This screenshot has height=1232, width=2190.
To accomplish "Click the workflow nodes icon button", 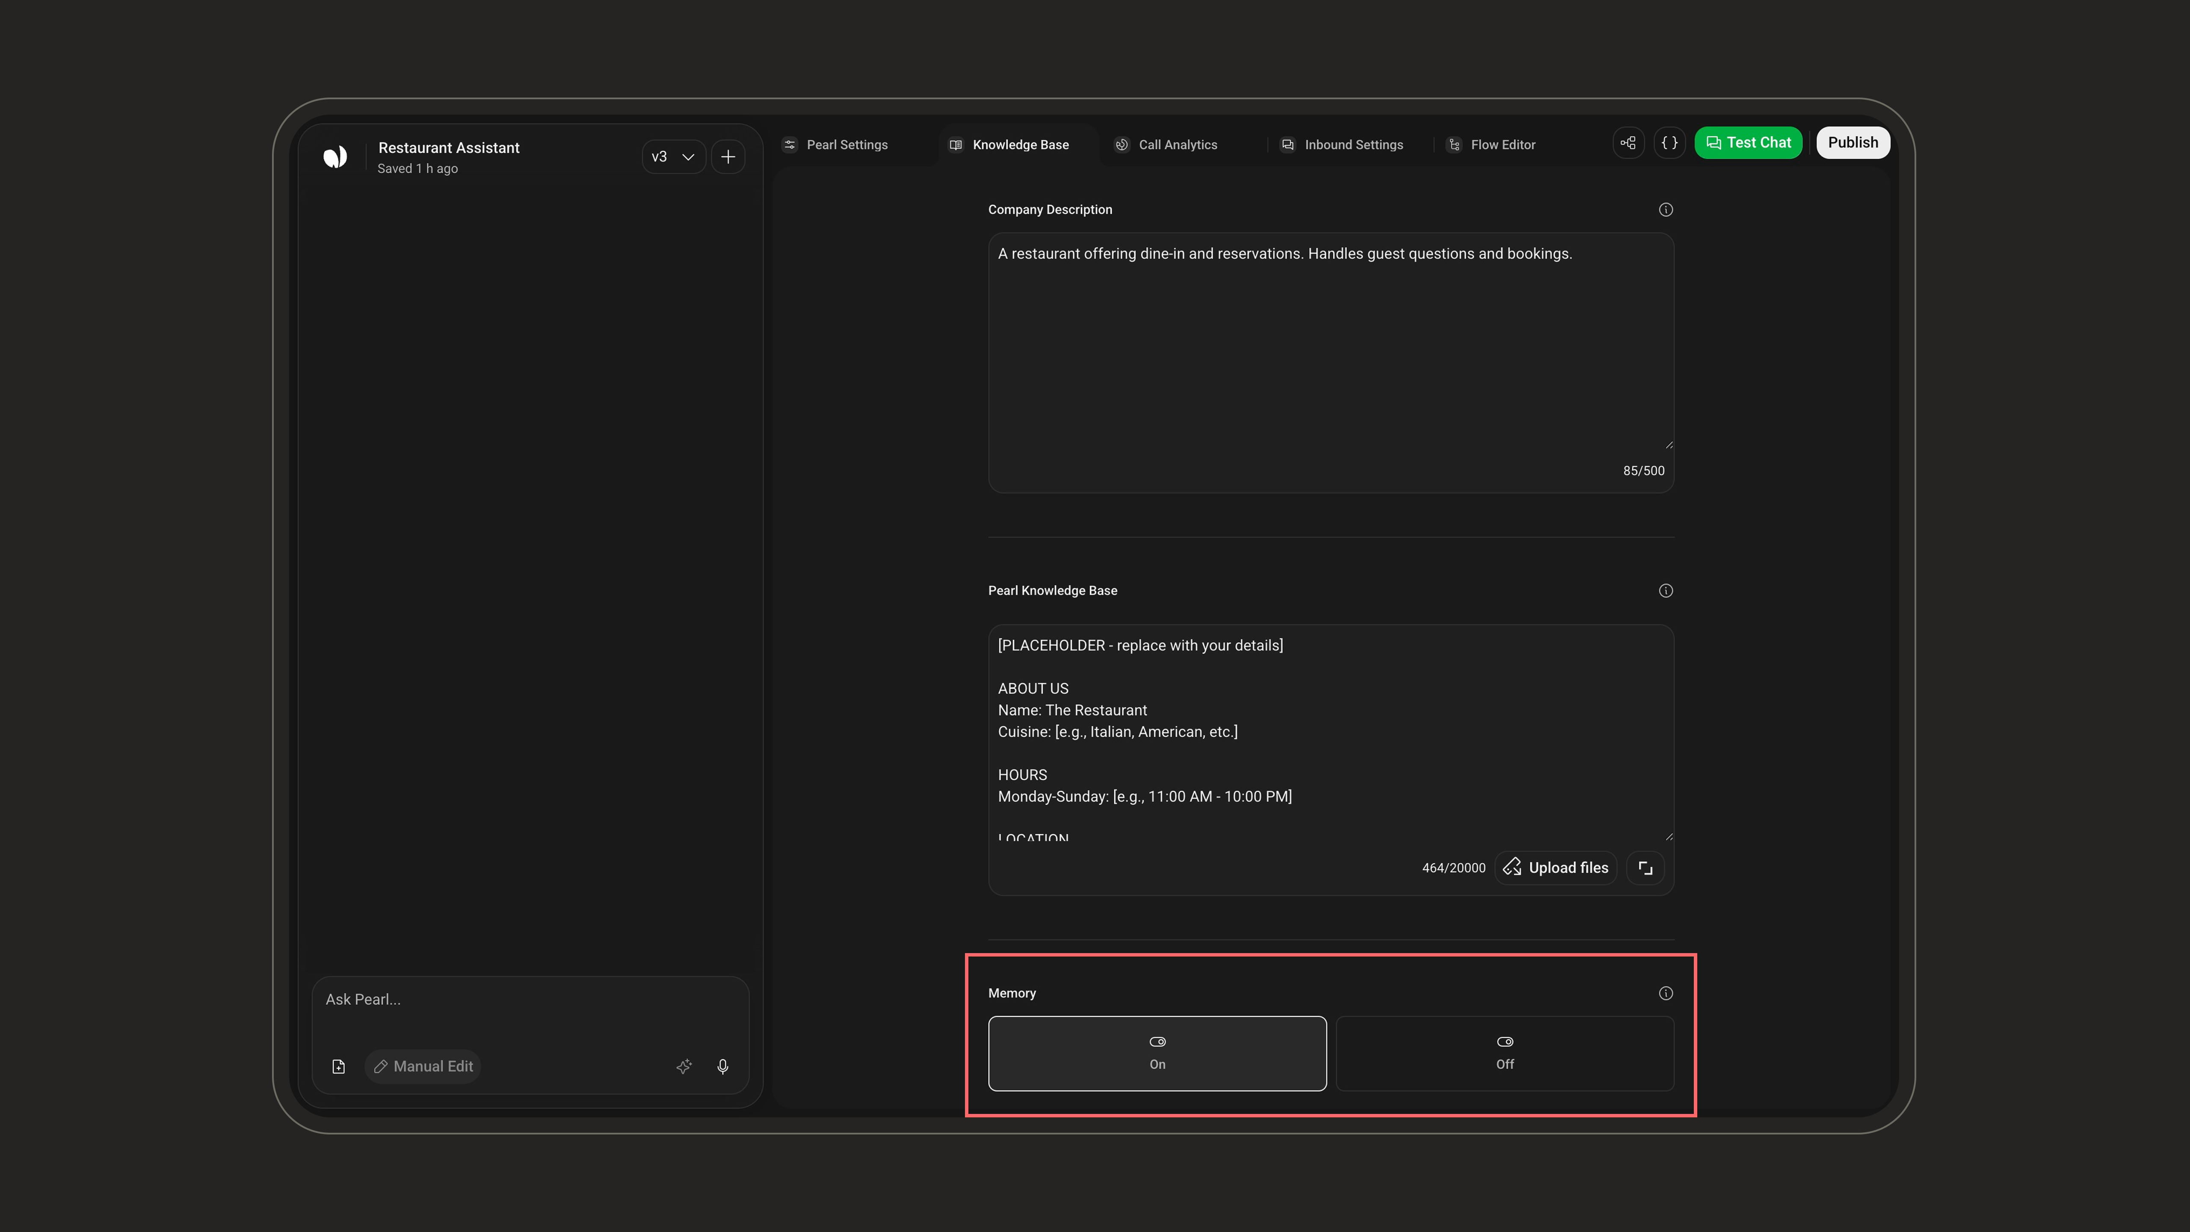I will click(1628, 143).
